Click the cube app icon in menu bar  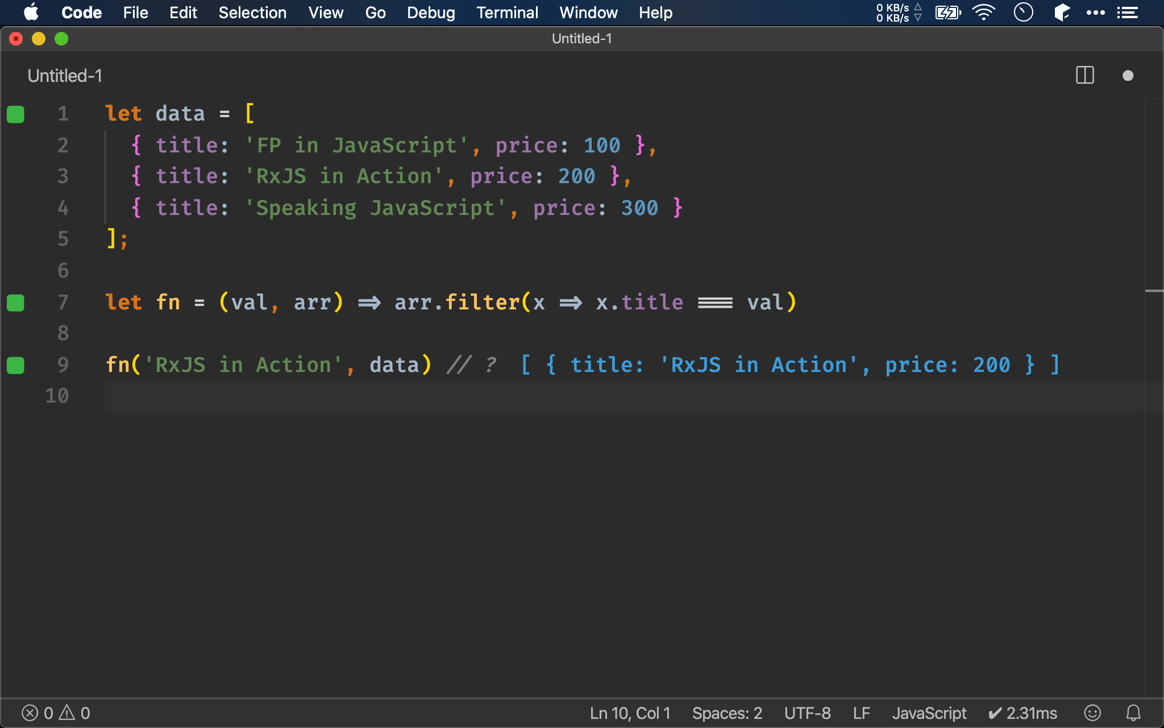pyautogui.click(x=1061, y=13)
